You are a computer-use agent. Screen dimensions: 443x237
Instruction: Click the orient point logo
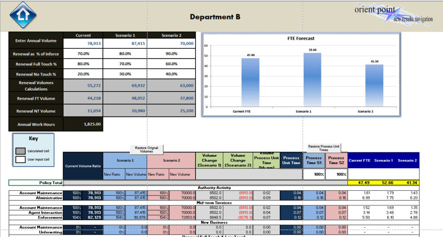(x=394, y=14)
